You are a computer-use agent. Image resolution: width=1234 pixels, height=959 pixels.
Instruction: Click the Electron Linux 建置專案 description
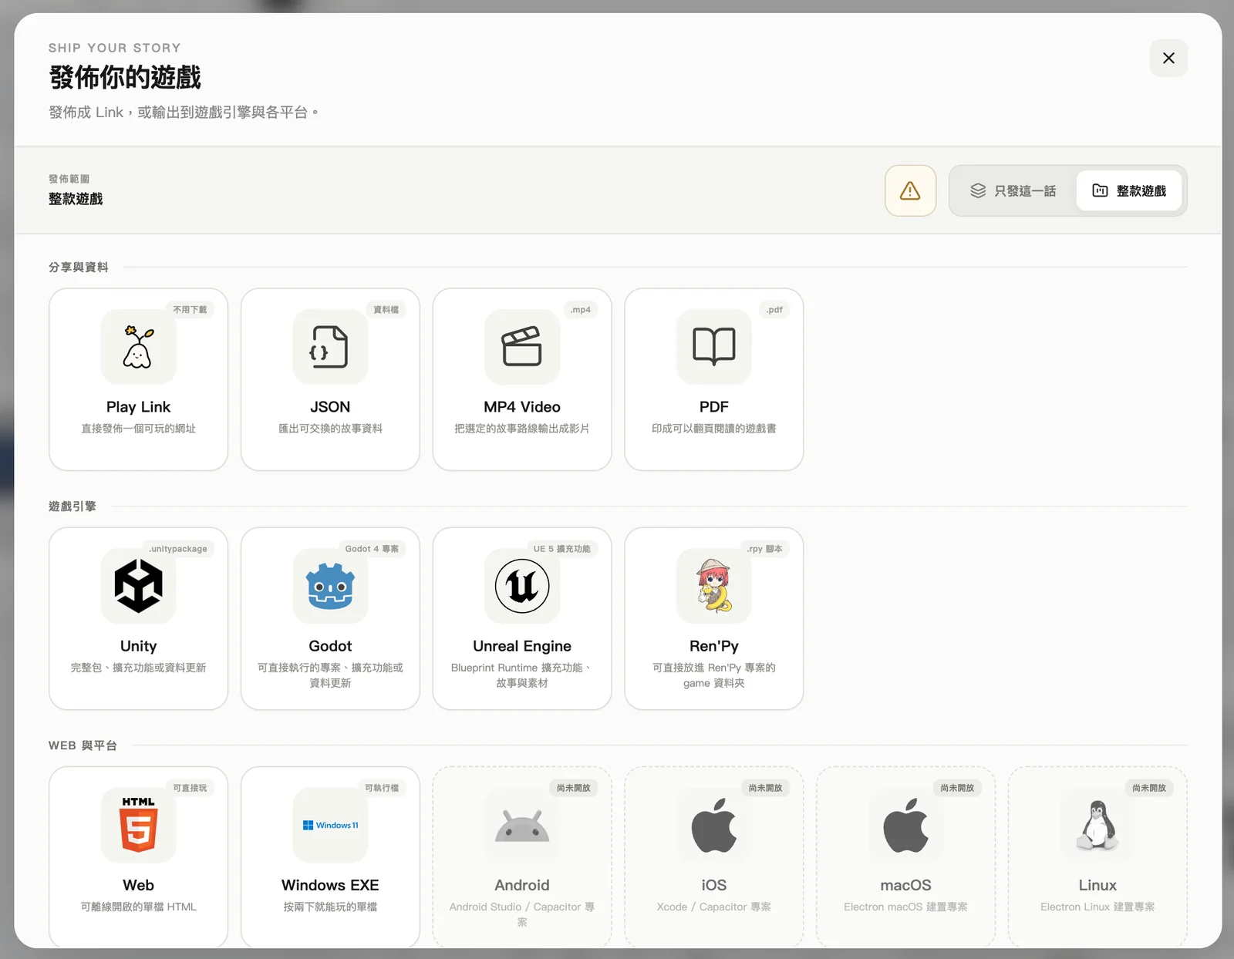click(x=1097, y=907)
